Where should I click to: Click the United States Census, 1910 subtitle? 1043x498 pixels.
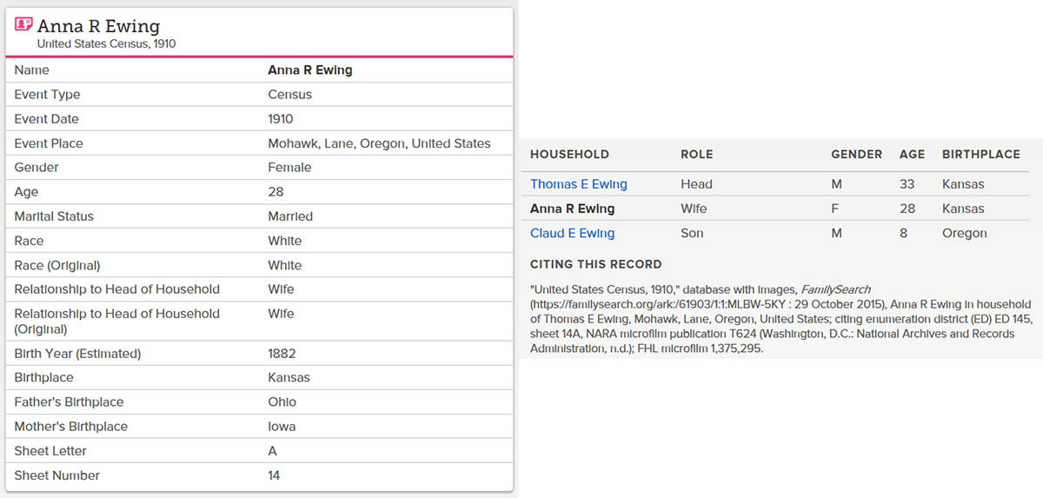tap(107, 43)
